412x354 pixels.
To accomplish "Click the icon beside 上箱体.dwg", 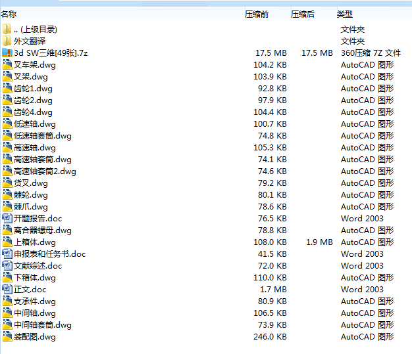I will tap(7, 242).
